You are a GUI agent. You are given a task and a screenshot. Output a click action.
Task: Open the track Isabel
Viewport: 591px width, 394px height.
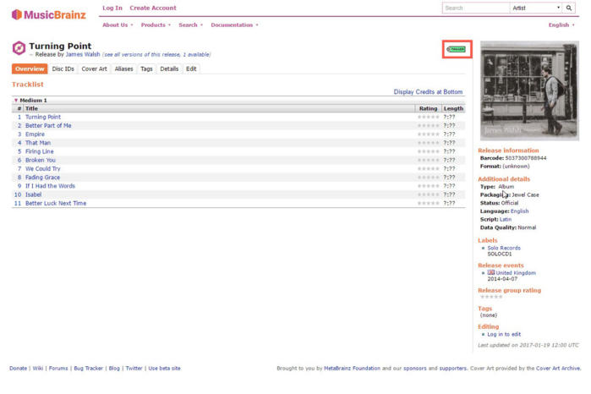tap(33, 195)
